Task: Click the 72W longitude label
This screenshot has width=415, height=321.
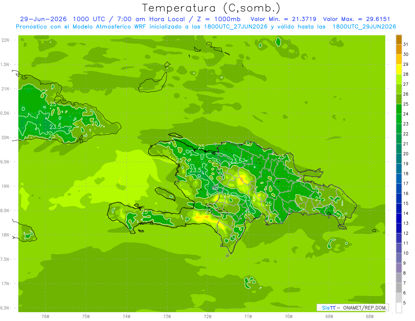Action: pyautogui.click(x=207, y=316)
